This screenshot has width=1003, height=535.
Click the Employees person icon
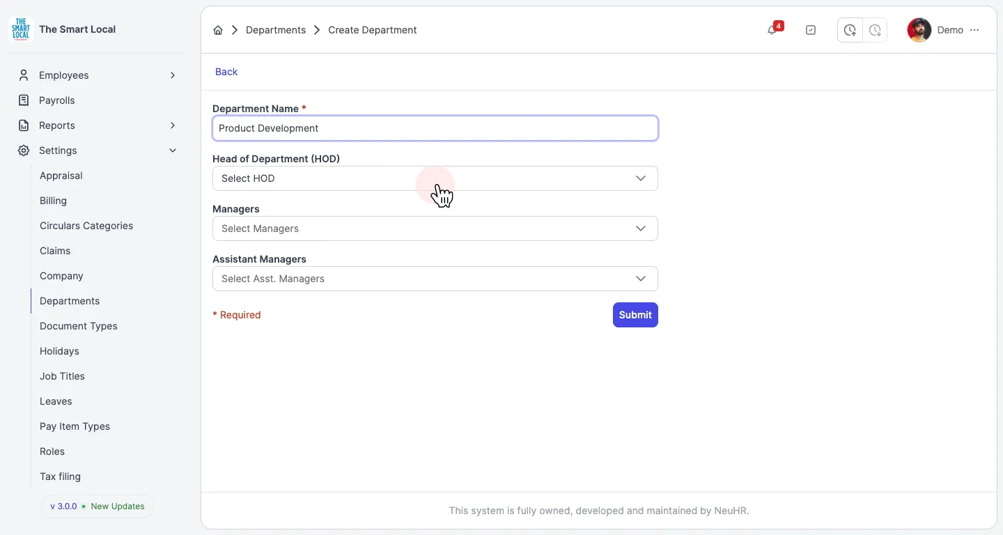(24, 75)
